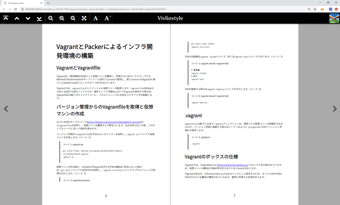Select the Vivliostyle viewer tab

coord(22,3)
